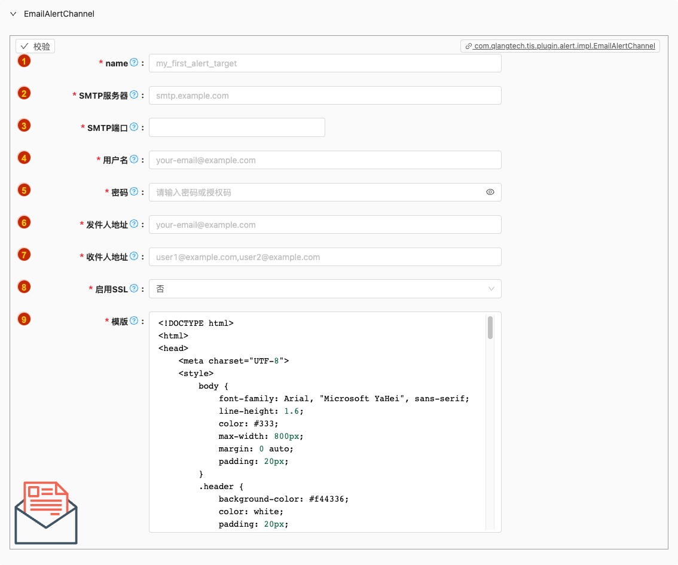The width and height of the screenshot is (678, 565).
Task: Toggle password visibility eye icon
Action: [490, 193]
